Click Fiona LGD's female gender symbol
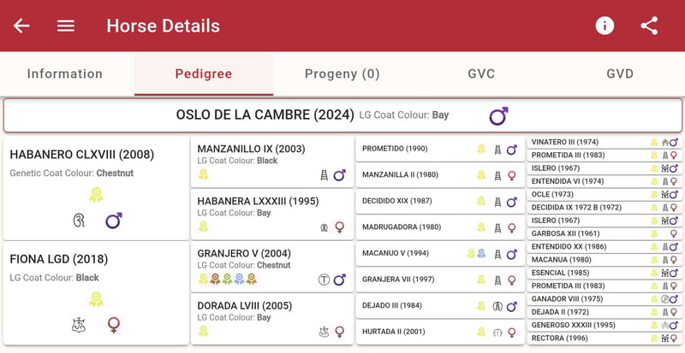This screenshot has height=353, width=685. point(113,325)
